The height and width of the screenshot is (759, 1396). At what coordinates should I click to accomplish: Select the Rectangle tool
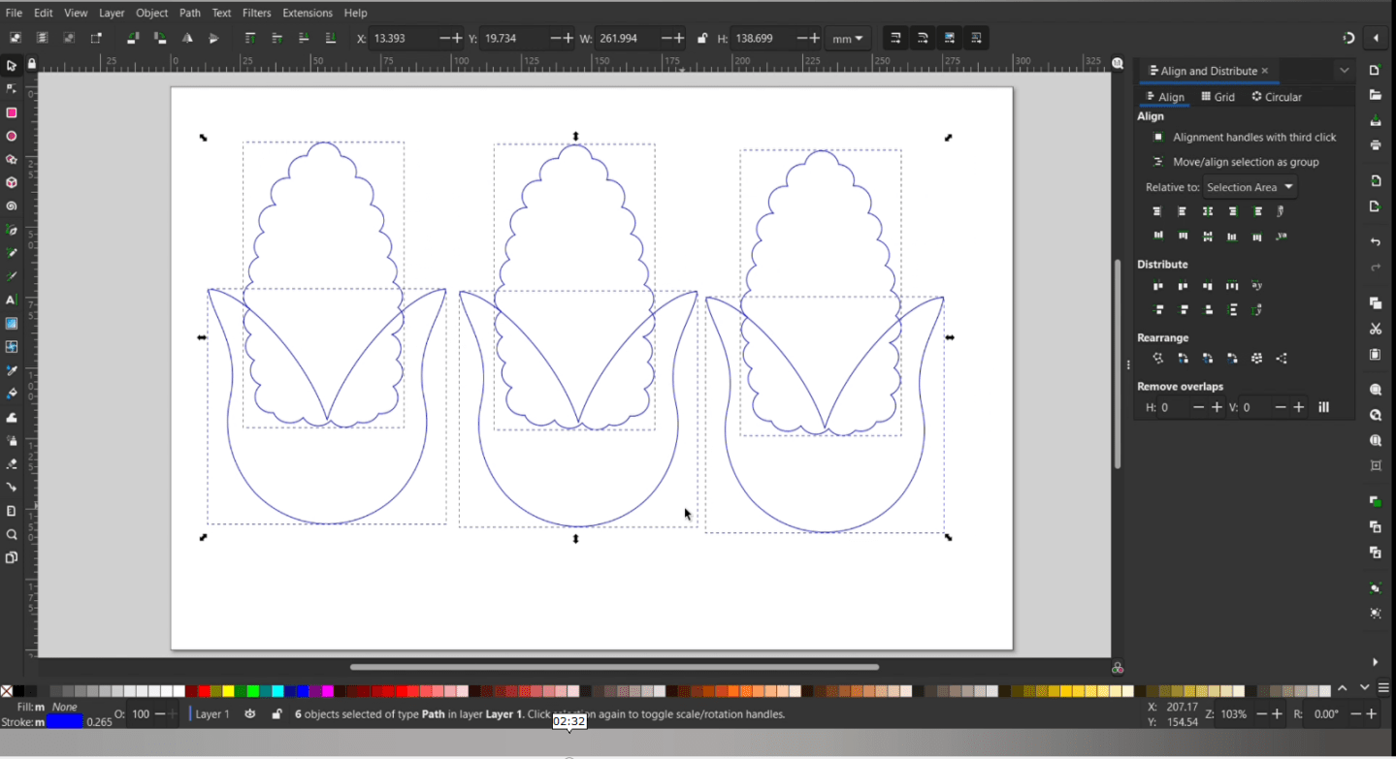tap(12, 112)
